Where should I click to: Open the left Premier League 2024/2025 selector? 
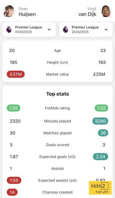coord(29,29)
